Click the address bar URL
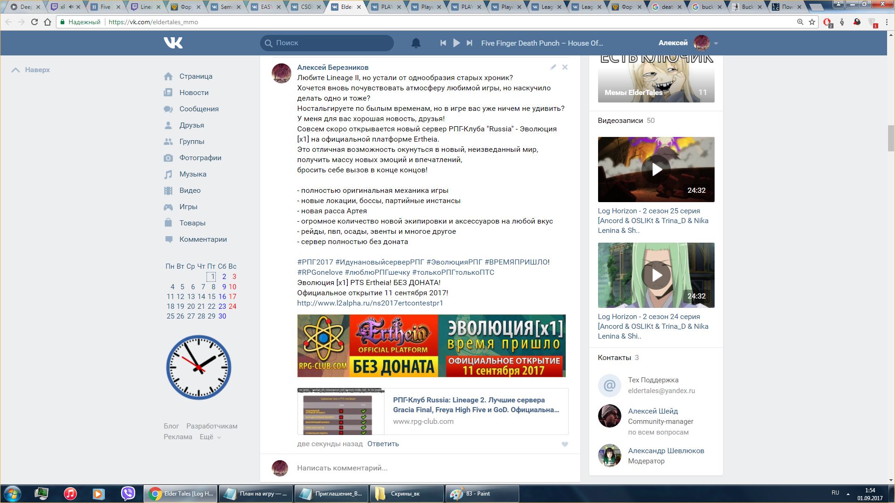Screen dimensions: 895x503 [x=153, y=22]
